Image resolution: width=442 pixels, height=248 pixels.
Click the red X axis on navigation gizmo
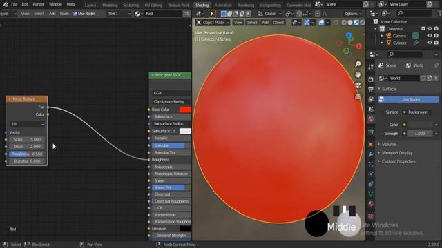pyautogui.click(x=359, y=46)
